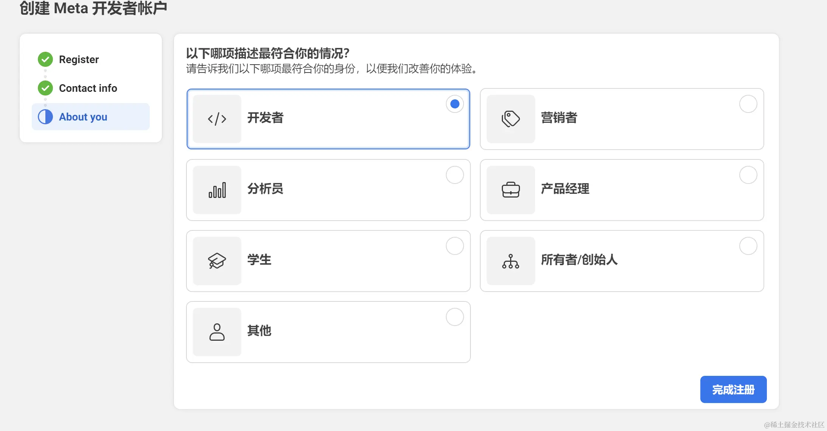The height and width of the screenshot is (431, 827).
Task: Click the price tag marketer icon
Action: coord(510,119)
